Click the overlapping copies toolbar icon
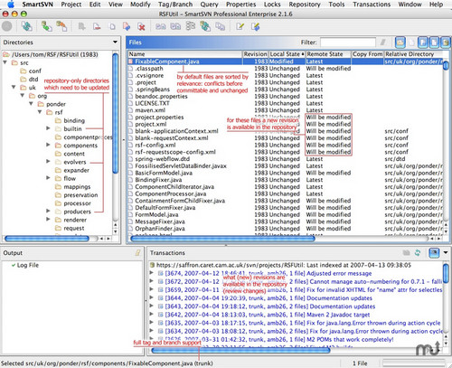The image size is (452, 368). (x=221, y=26)
